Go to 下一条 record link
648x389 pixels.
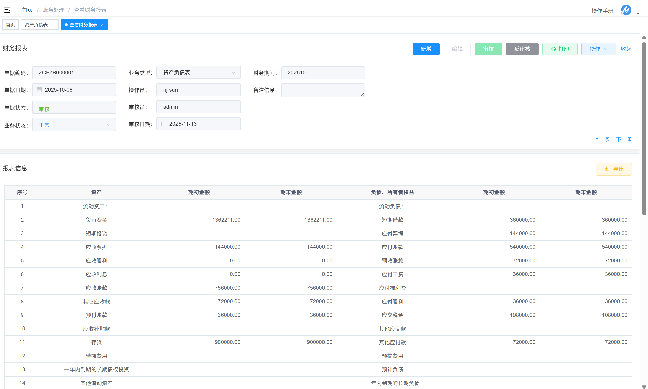624,139
